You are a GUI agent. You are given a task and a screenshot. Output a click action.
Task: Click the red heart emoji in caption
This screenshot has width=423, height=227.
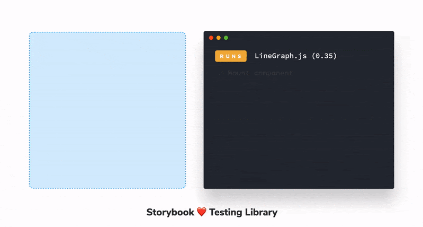point(201,212)
